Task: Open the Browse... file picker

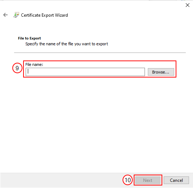Action: 161,72
